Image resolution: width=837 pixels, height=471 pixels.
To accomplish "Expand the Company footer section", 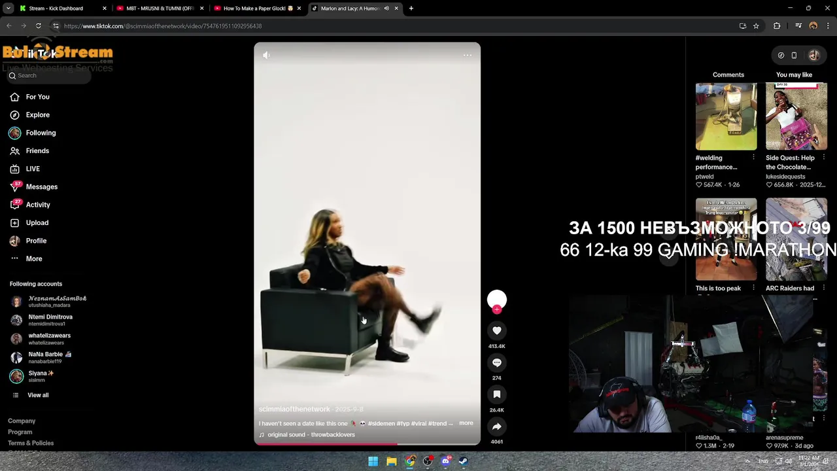I will [x=22, y=421].
